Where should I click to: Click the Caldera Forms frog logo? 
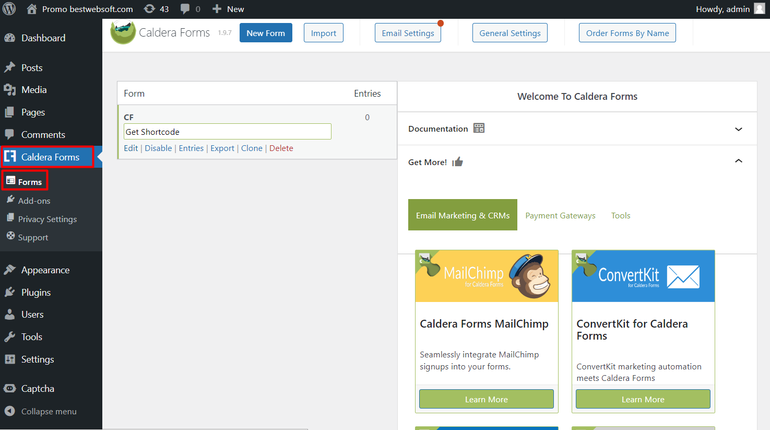point(123,32)
